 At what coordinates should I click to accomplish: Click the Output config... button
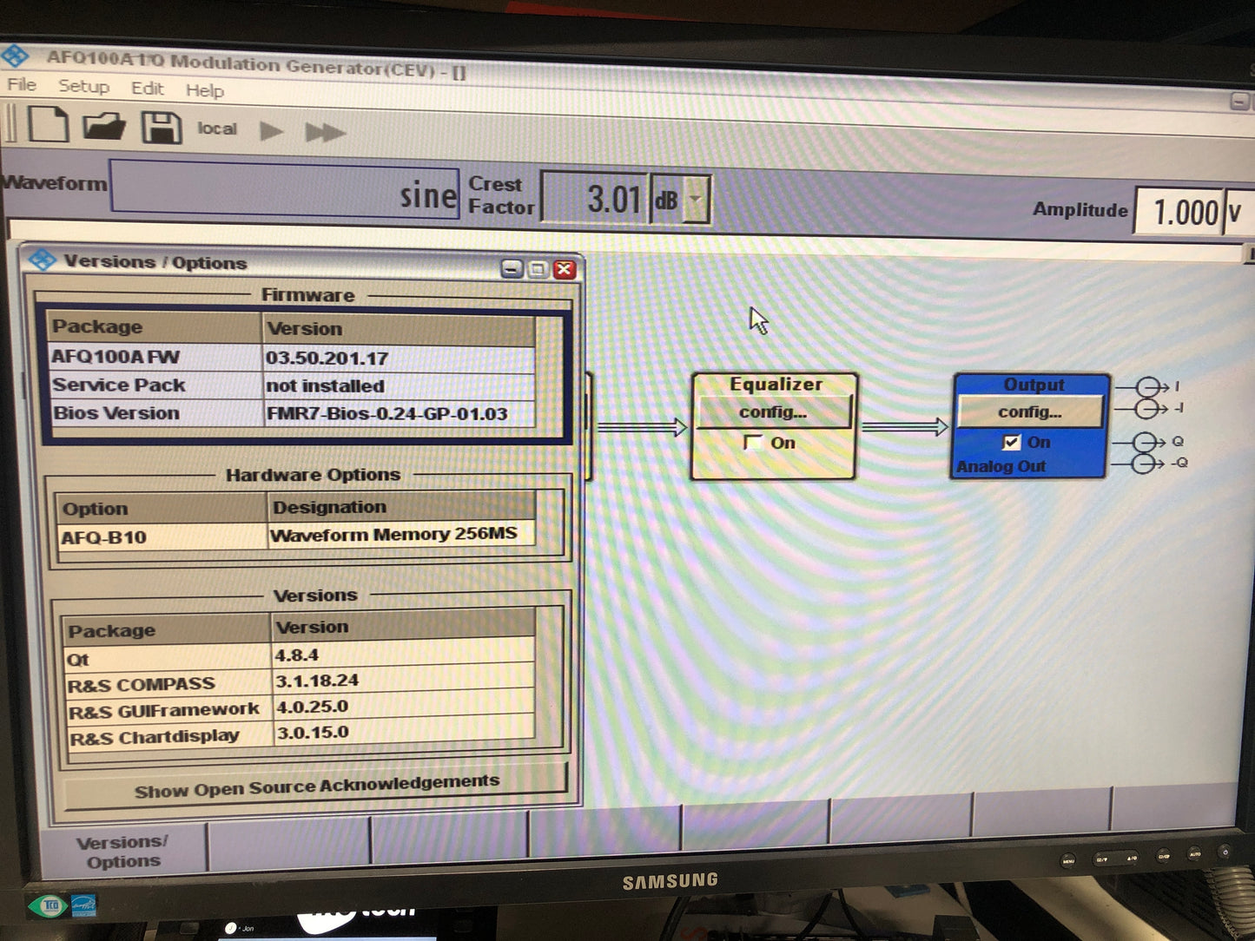pos(1029,411)
